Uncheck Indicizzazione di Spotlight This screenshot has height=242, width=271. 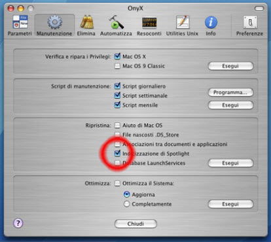[x=117, y=154]
